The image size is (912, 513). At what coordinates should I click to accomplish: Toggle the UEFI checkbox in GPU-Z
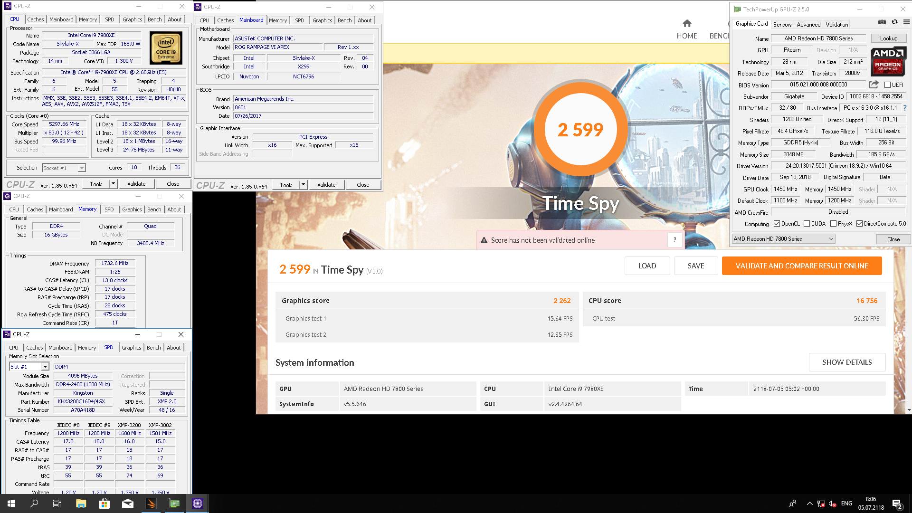887,85
